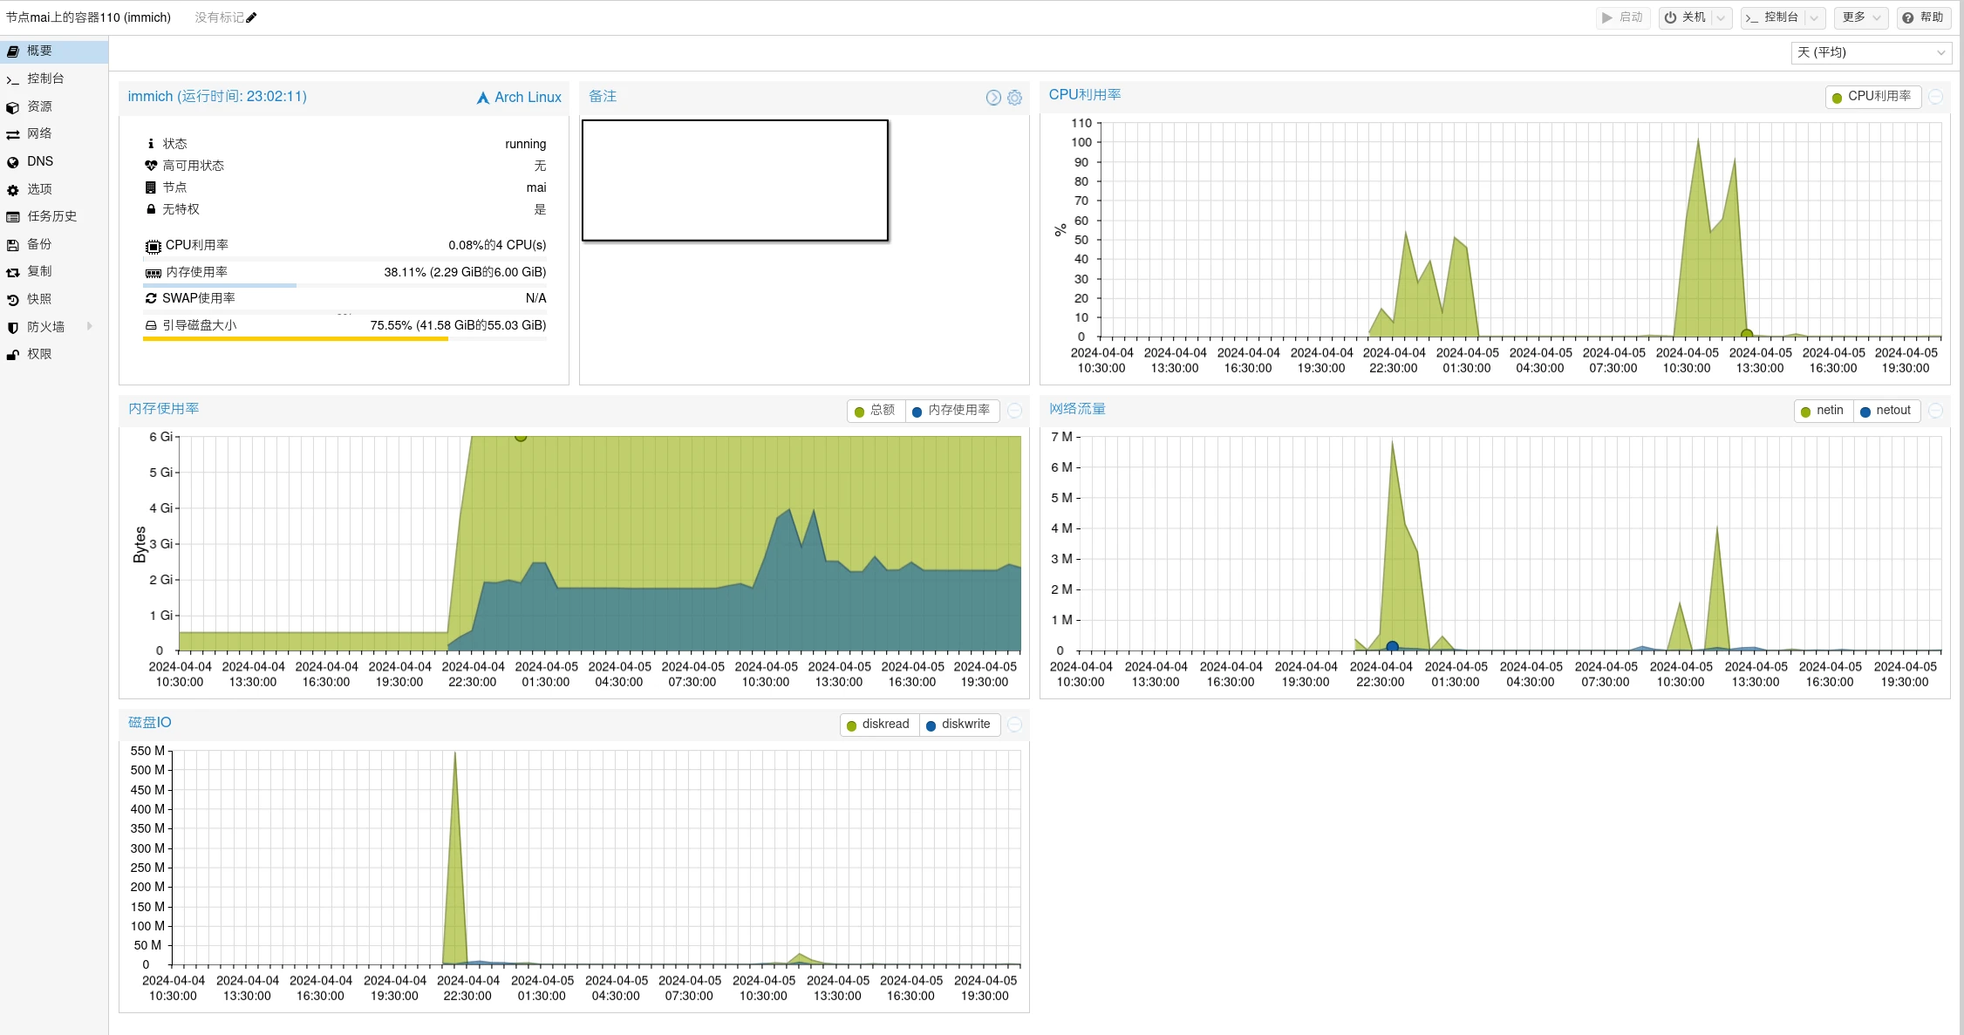1964x1035 pixels.
Task: Toggle the diskread legend series
Action: coord(879,725)
